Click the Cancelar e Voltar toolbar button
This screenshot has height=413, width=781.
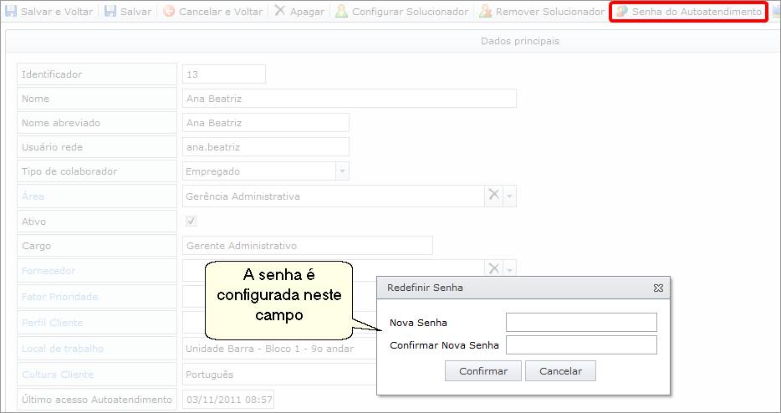213,11
